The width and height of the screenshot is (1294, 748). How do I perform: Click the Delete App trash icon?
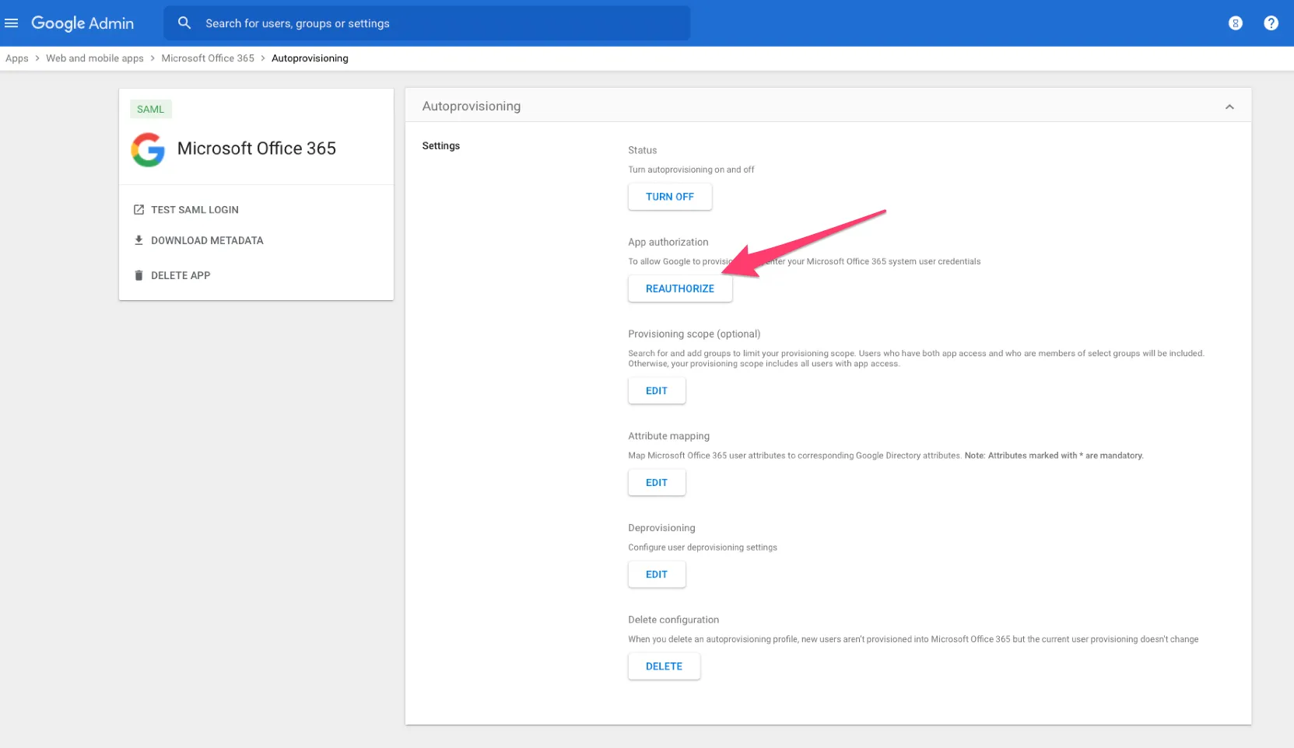pos(139,275)
